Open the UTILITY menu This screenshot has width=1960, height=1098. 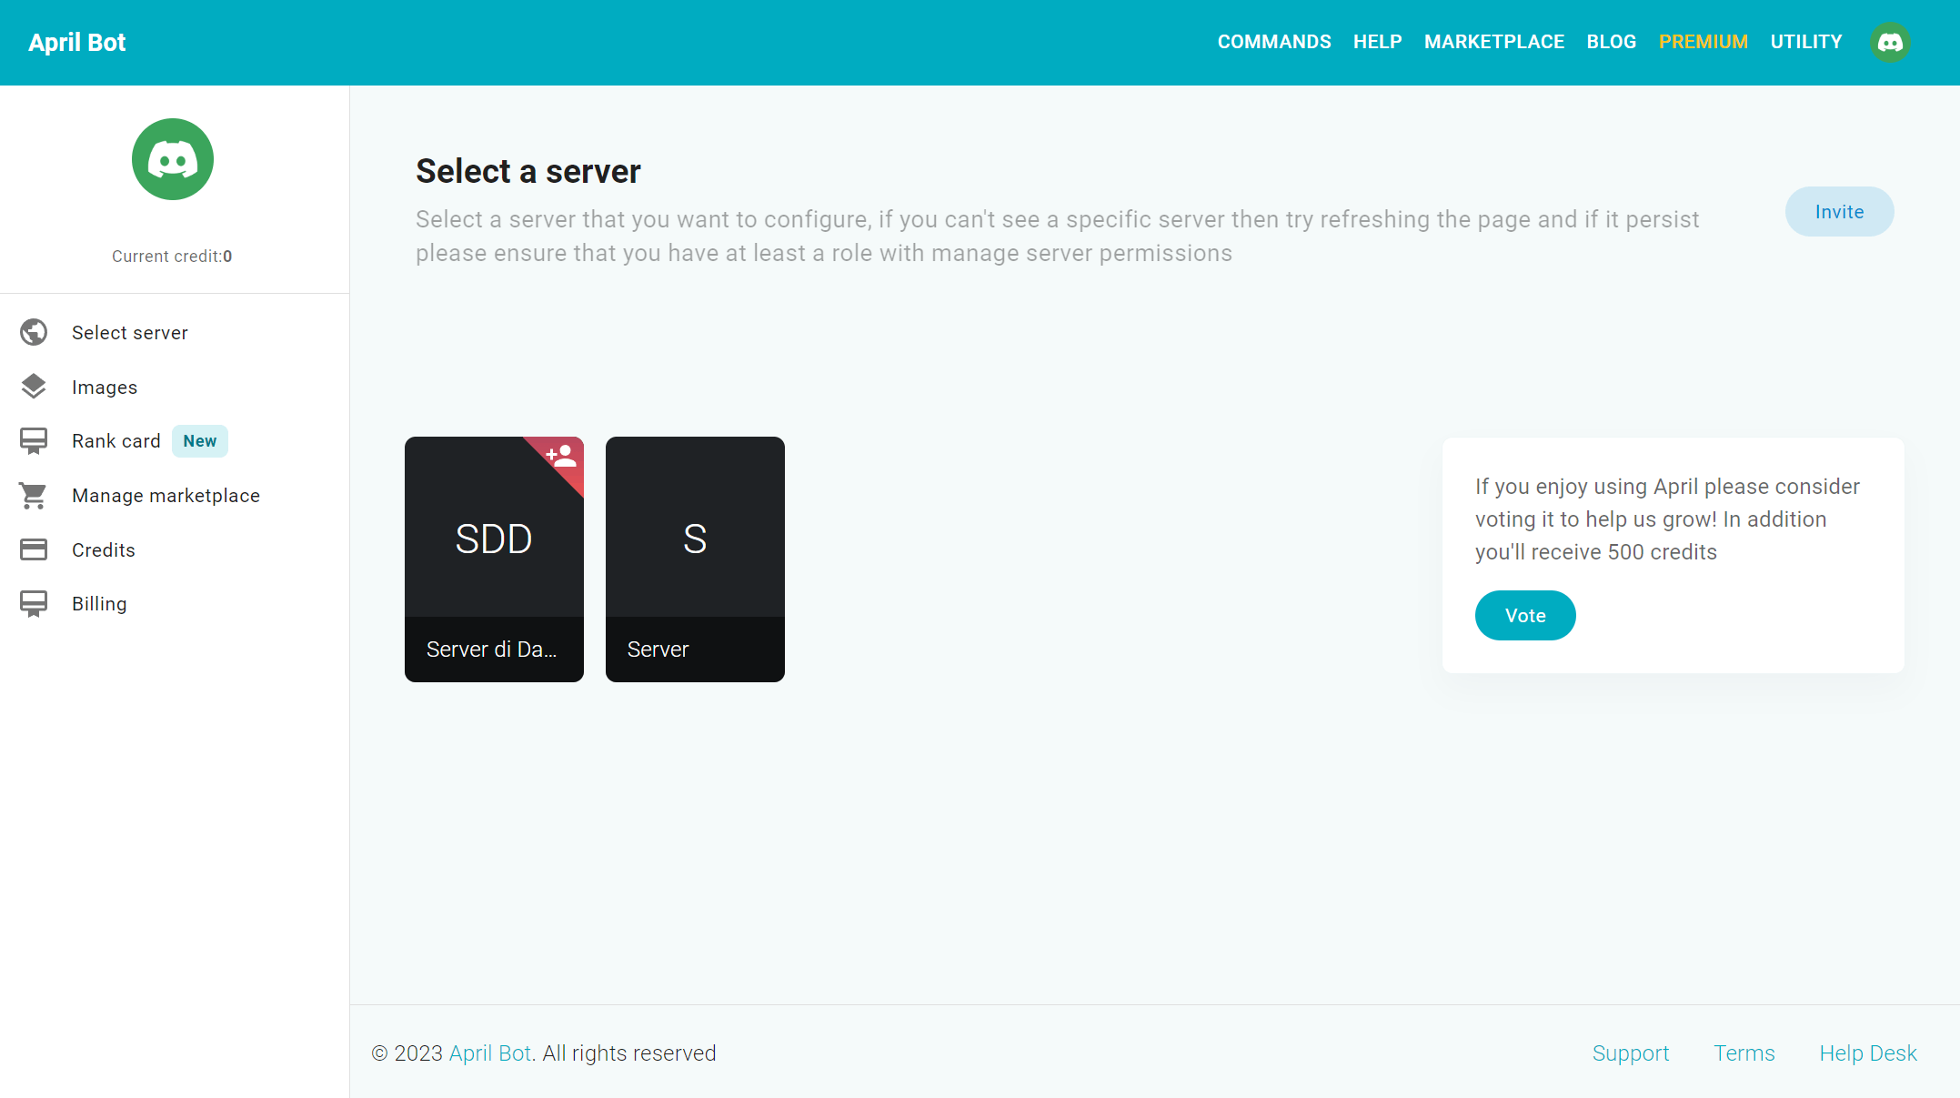[1805, 42]
